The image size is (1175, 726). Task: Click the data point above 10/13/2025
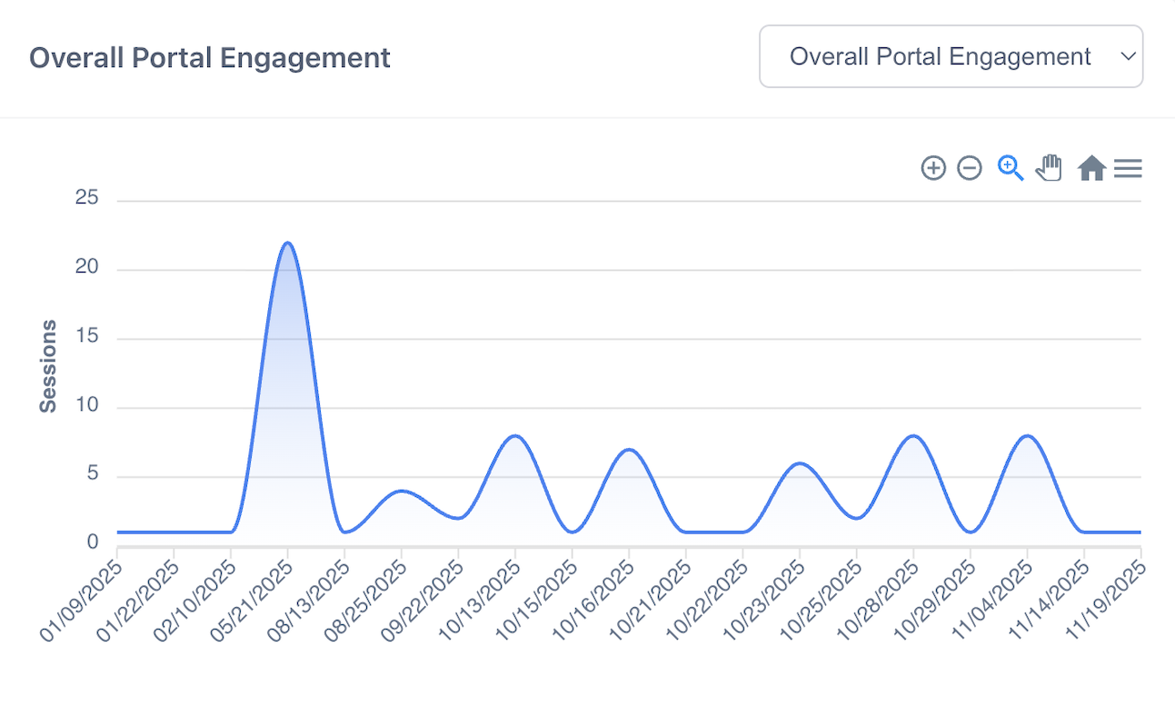click(x=514, y=436)
